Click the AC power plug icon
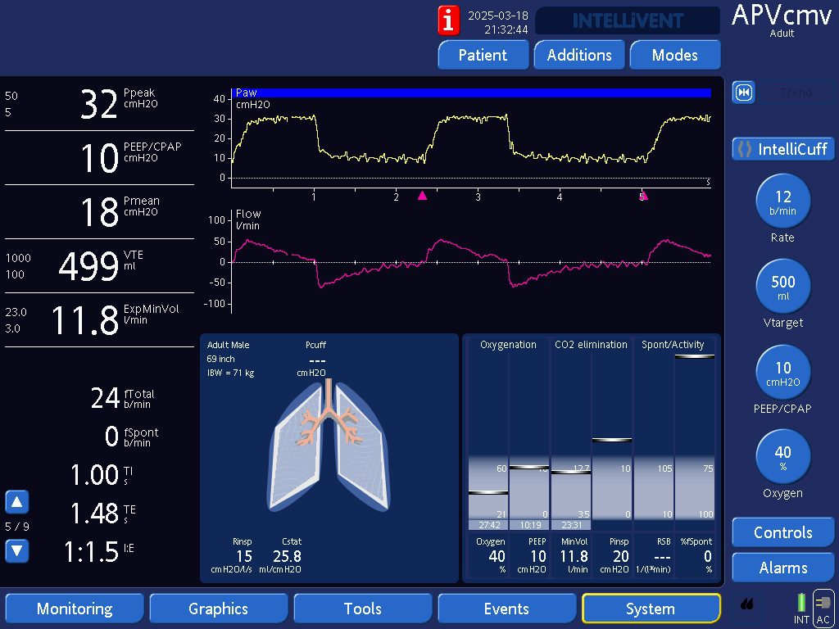The height and width of the screenshot is (629, 839). (823, 607)
